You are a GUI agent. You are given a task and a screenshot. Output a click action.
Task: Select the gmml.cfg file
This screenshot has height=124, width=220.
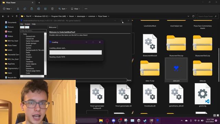coord(202,95)
